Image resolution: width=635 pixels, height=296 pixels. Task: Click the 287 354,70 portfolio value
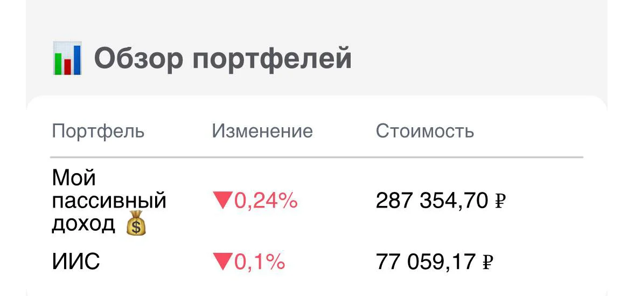[432, 201]
